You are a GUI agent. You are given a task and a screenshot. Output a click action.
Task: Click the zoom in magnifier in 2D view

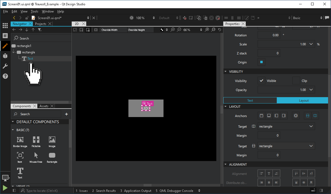173,30
